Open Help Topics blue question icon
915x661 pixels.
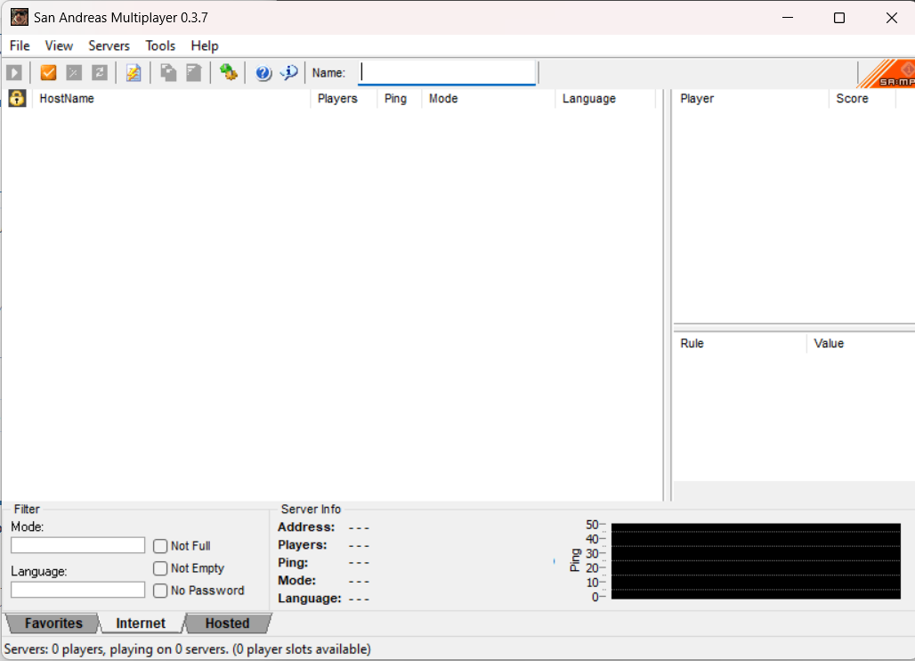tap(263, 73)
